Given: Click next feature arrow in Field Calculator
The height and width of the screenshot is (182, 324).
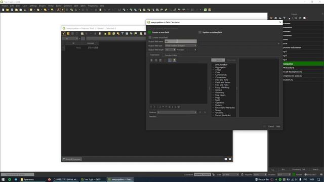Looking at the screenshot, I should pos(205,112).
